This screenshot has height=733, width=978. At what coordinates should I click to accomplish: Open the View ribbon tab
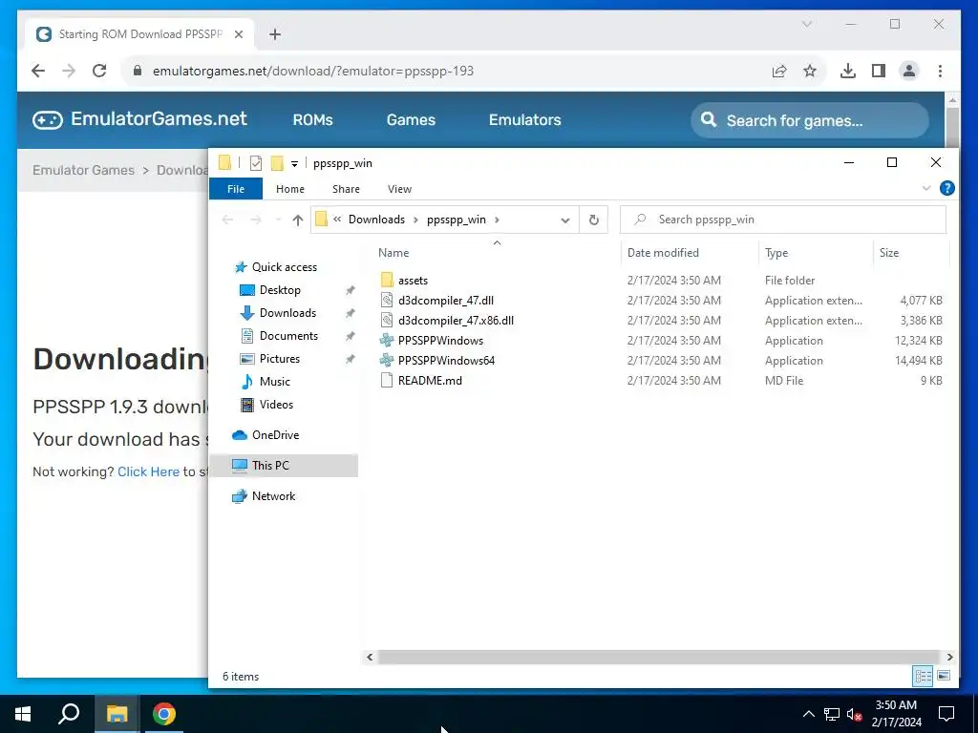pyautogui.click(x=400, y=189)
